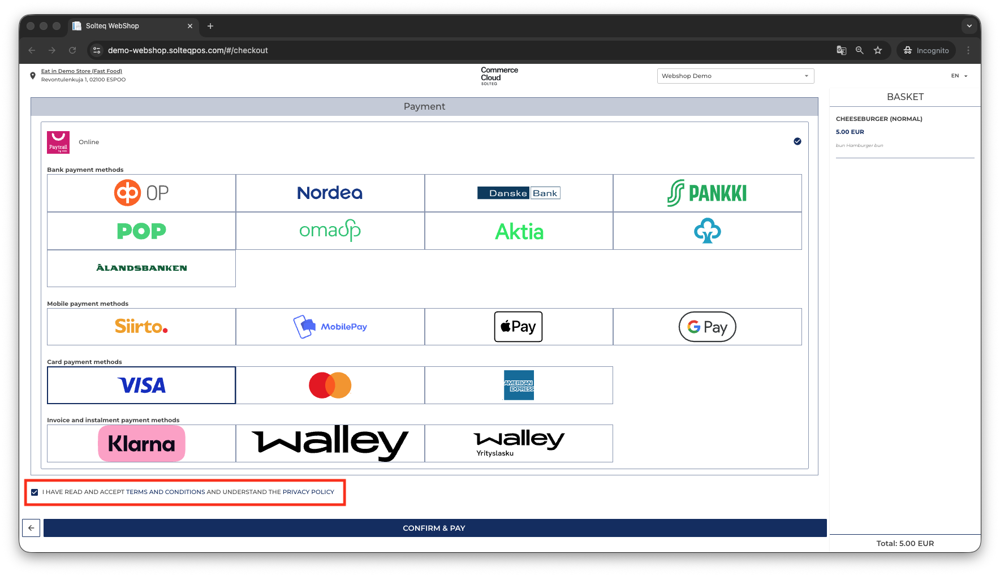Click the Paytrail logo
This screenshot has width=1000, height=576.
58,142
